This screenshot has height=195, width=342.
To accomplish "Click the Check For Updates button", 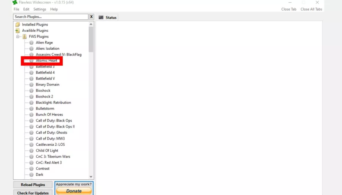I will [33, 192].
